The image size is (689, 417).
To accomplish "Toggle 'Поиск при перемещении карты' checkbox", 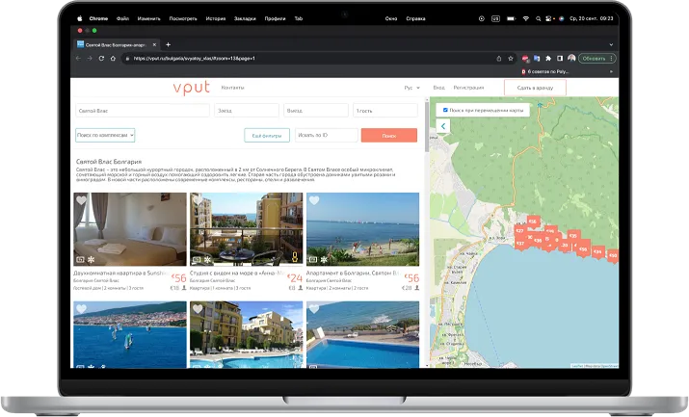I will [x=444, y=110].
